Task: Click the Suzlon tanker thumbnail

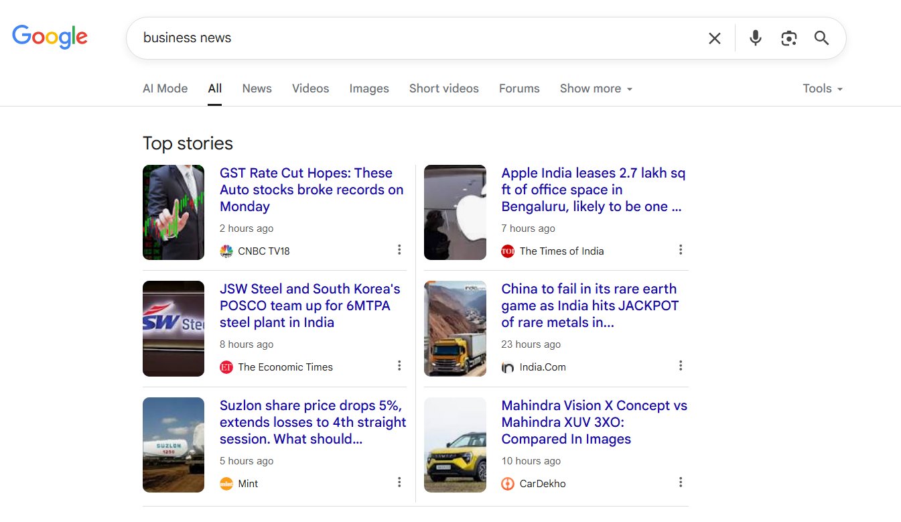Action: [x=174, y=445]
